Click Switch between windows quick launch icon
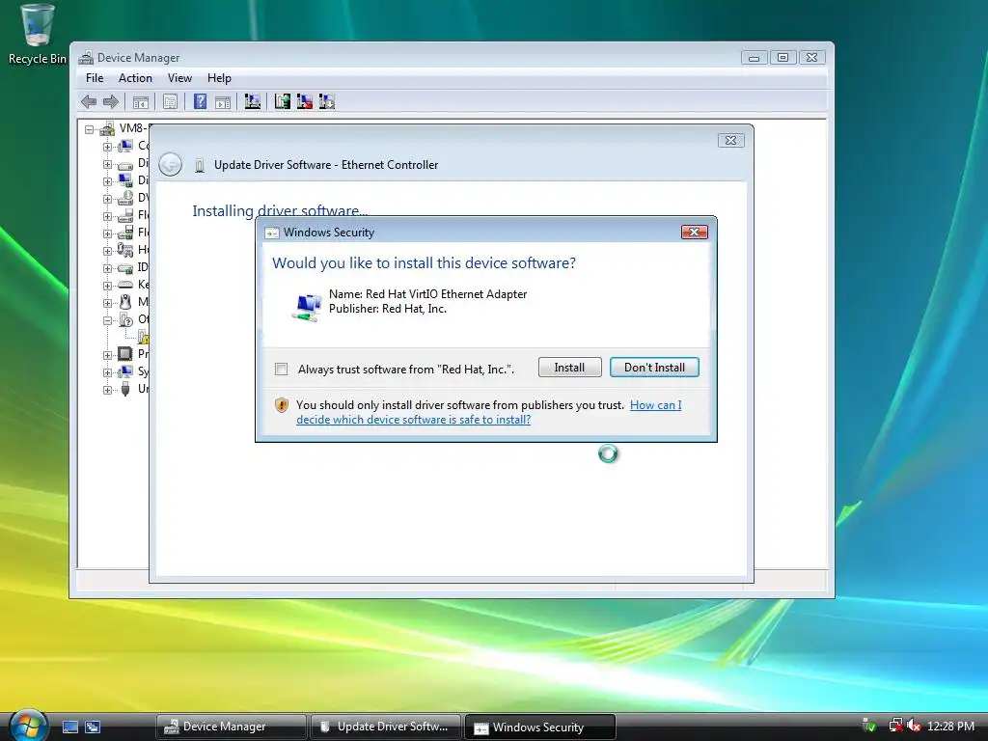Viewport: 988px width, 741px height. coord(93,727)
